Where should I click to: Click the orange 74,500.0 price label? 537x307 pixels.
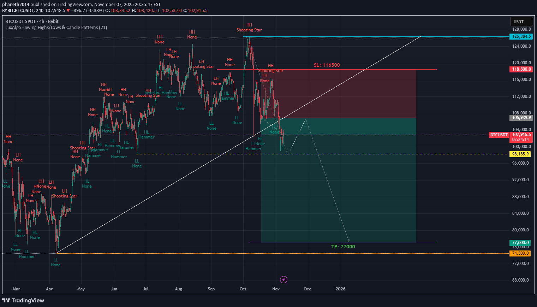pos(520,253)
